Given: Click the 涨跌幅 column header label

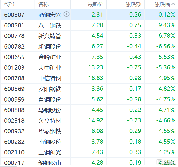Looking at the screenshot, I should (x=162, y=4).
